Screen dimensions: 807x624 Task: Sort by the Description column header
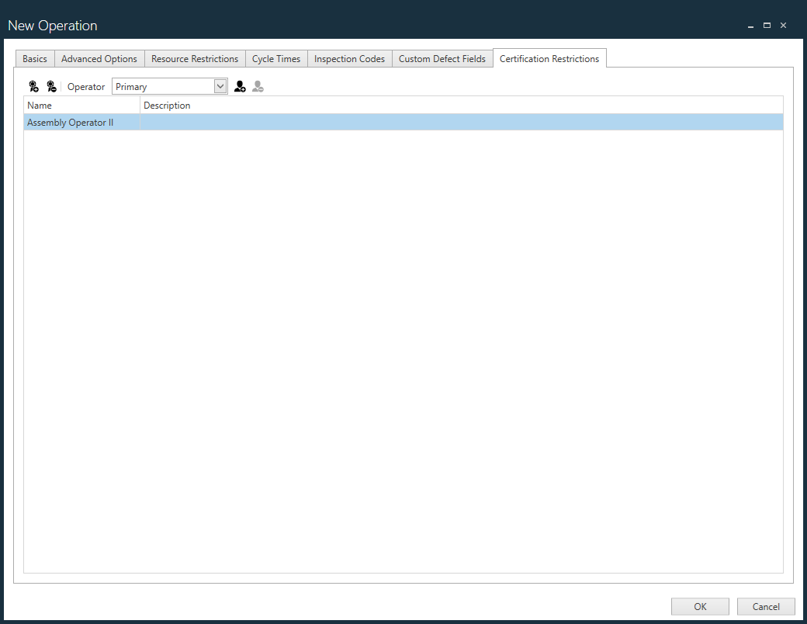click(167, 105)
